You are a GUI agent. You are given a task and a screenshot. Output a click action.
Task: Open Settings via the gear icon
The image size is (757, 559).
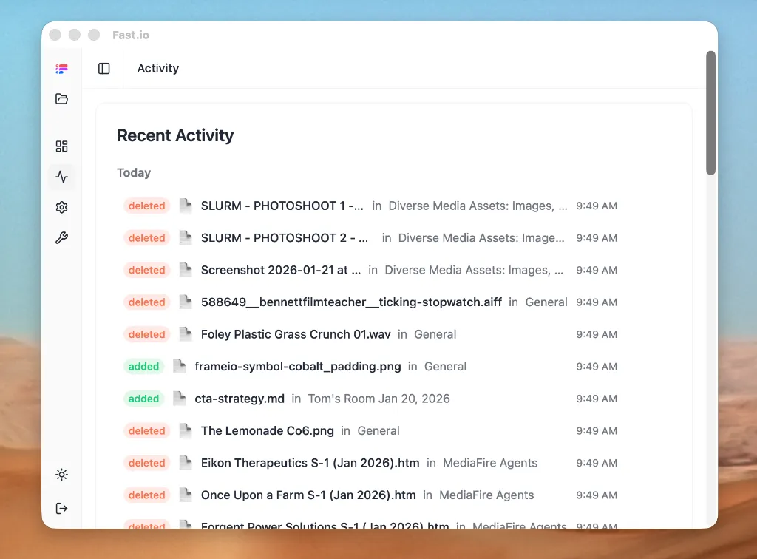click(61, 207)
